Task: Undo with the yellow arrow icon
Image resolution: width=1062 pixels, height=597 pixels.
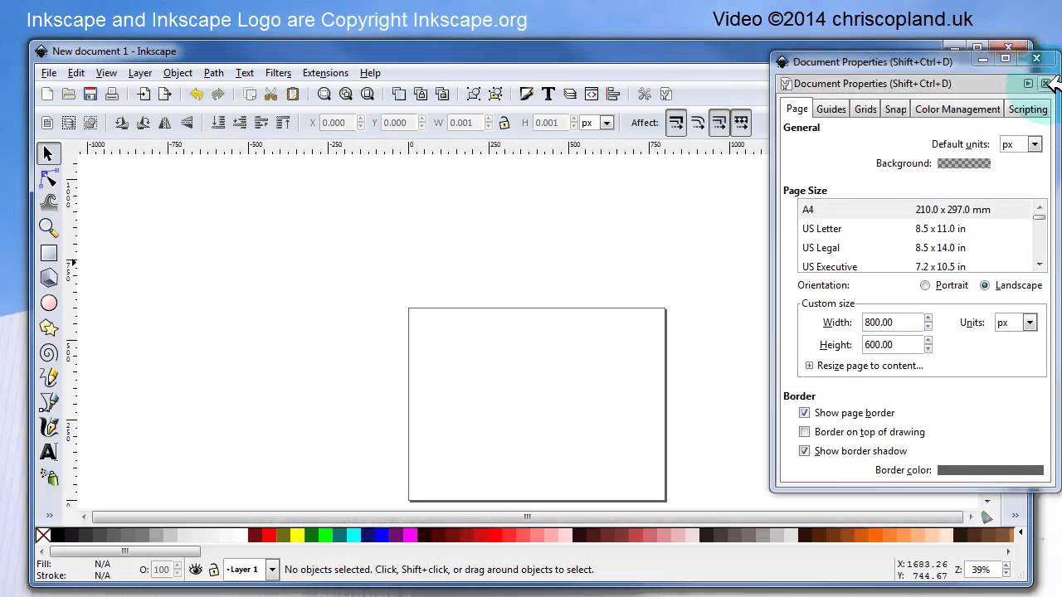Action: click(x=196, y=94)
